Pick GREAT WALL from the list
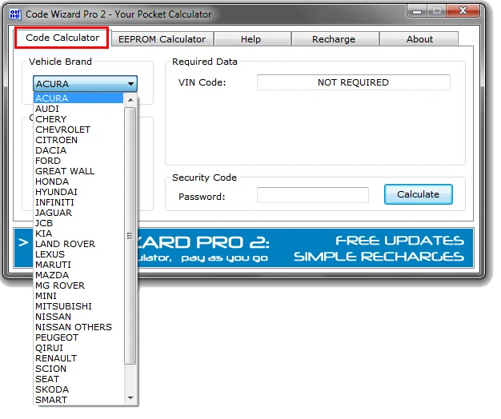The height and width of the screenshot is (419, 501). (x=78, y=171)
